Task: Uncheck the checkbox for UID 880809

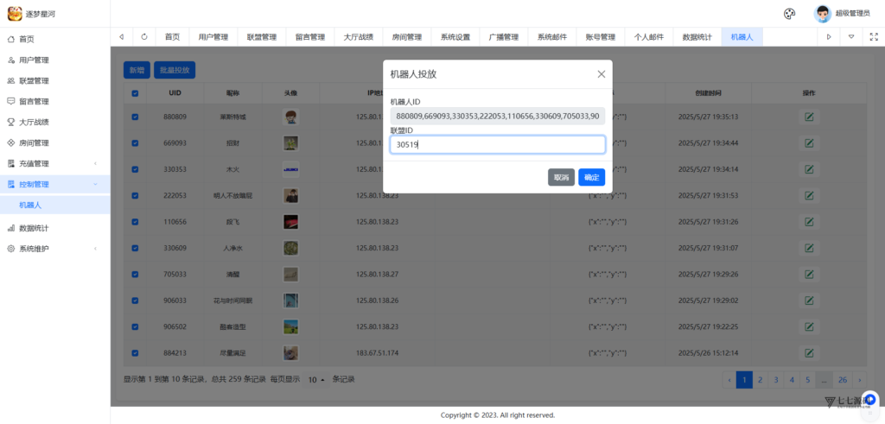Action: (135, 117)
